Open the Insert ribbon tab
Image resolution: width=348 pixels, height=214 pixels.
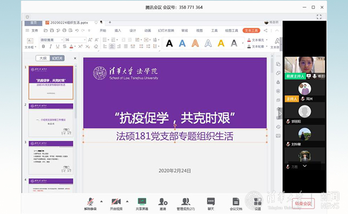click(118, 30)
